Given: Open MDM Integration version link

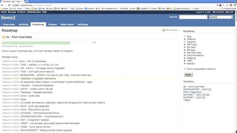Looking at the screenshot, I should coord(193,92).
